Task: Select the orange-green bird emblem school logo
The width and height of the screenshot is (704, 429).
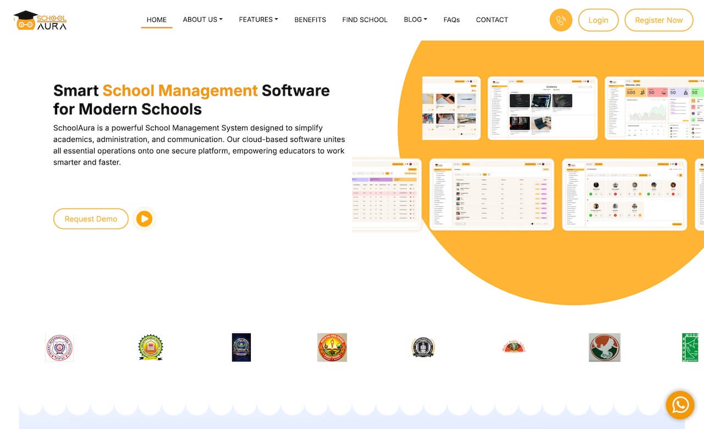Action: pyautogui.click(x=604, y=348)
